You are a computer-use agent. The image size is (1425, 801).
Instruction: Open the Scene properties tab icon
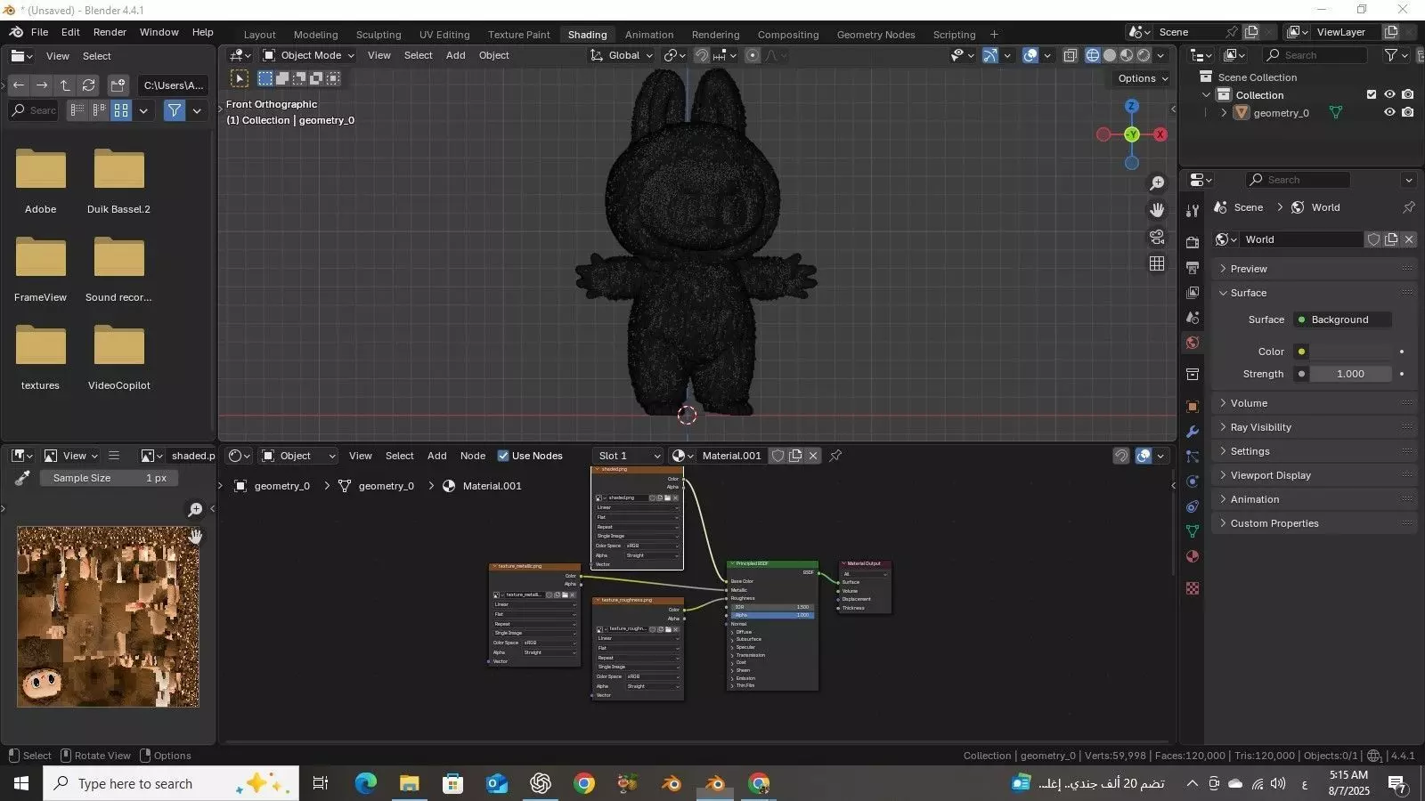point(1193,318)
